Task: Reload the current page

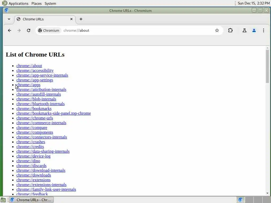Action: [x=29, y=31]
